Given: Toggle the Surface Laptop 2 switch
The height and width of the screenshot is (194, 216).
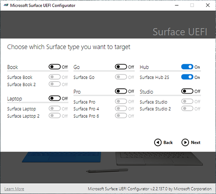Looking at the screenshot, I should click(x=54, y=116).
